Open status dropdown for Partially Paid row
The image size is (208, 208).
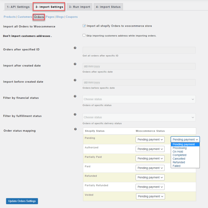point(150,158)
